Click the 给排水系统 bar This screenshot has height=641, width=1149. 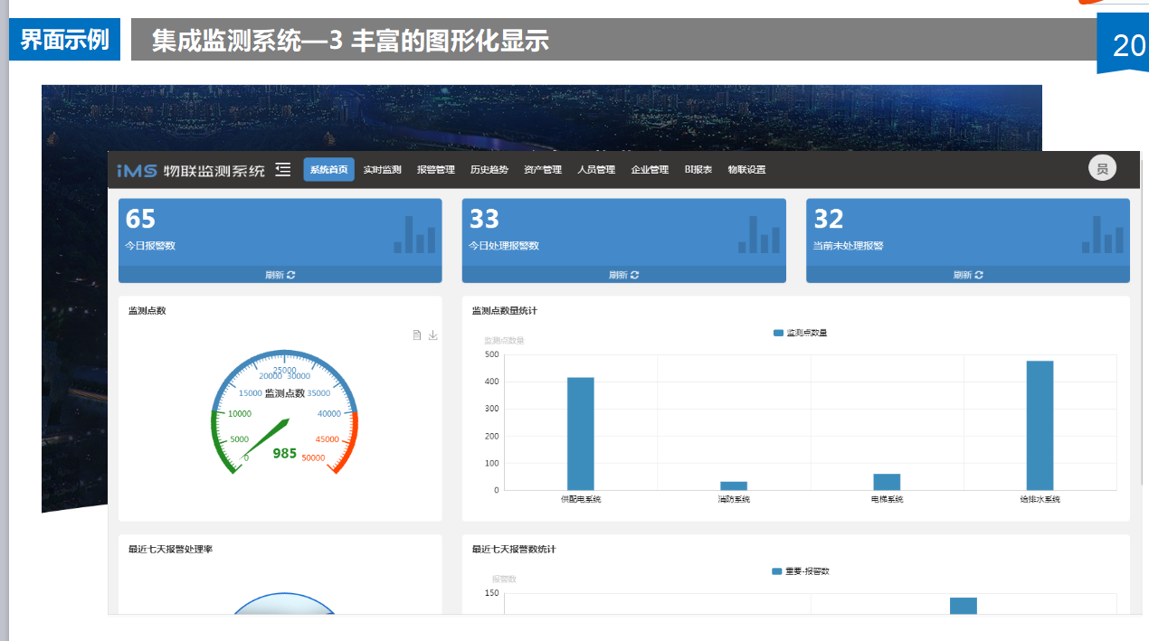click(x=1040, y=426)
